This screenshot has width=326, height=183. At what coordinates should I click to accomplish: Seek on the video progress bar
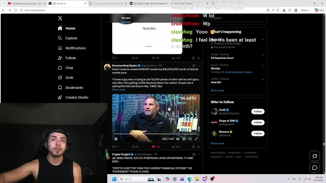coord(156,134)
